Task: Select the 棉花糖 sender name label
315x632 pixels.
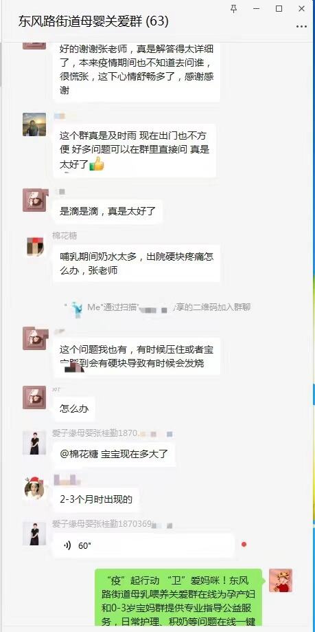Action: [x=65, y=235]
